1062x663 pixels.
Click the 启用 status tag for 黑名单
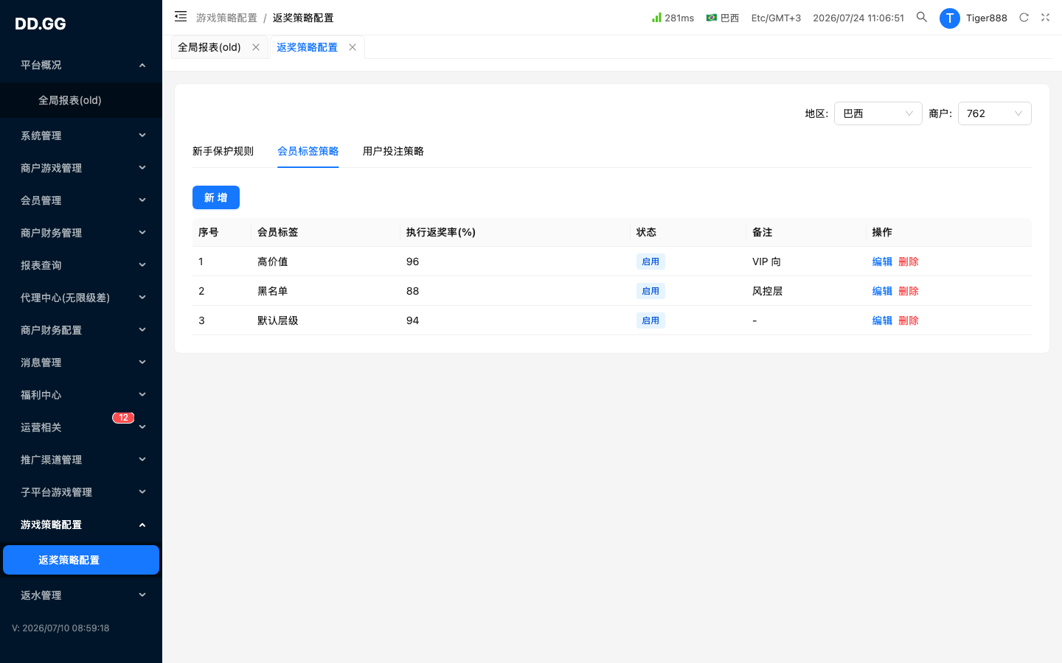pos(650,291)
